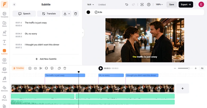This screenshot has height=108, width=207.
Task: Open the black background color swatch
Action: 88,12
